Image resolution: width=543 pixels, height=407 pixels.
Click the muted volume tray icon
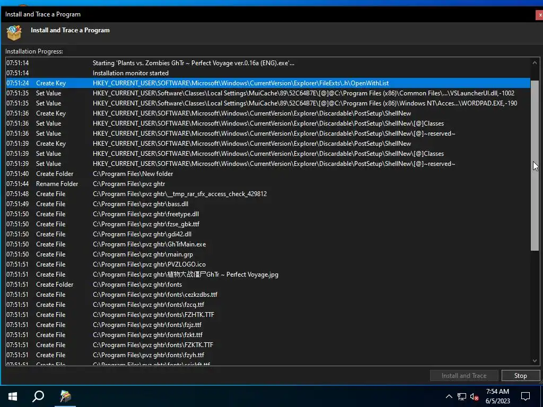pyautogui.click(x=475, y=396)
